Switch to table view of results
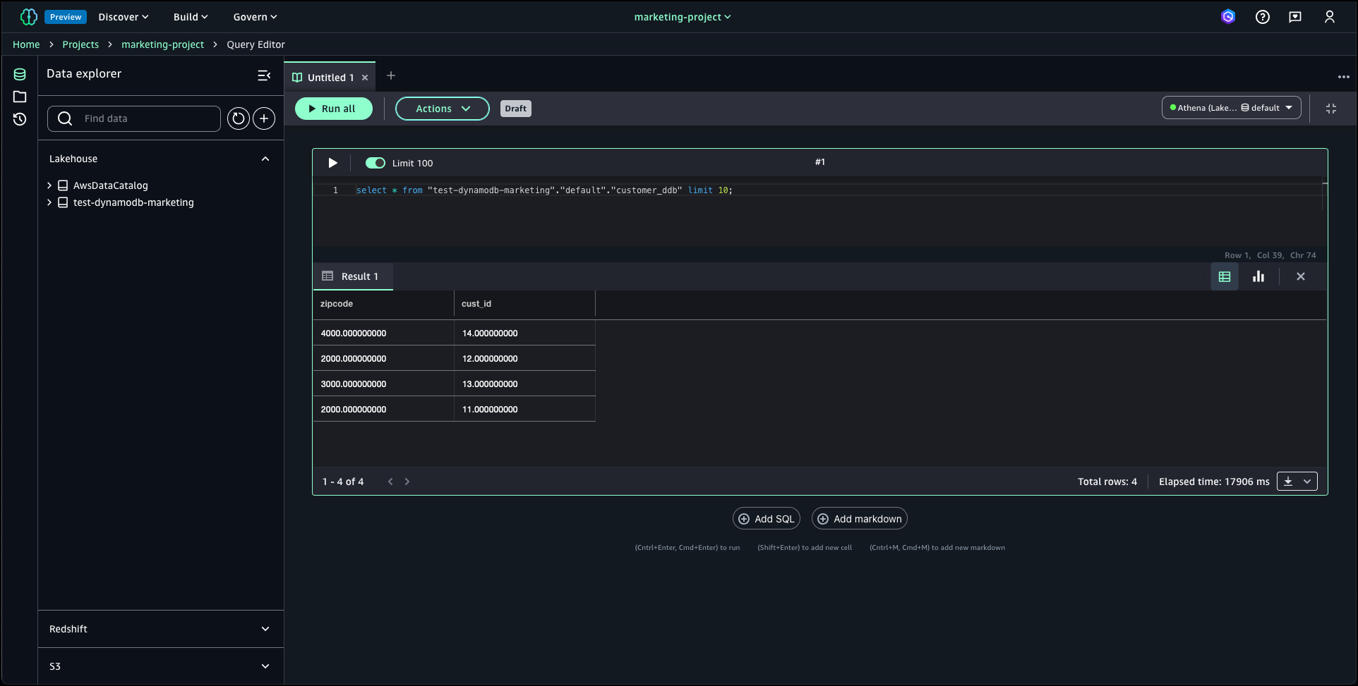 pos(1225,276)
